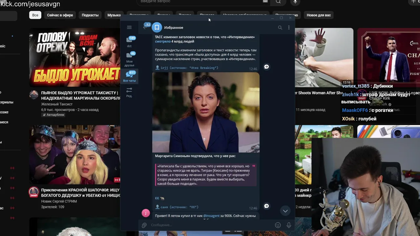Open the Симоньян photo in message
This screenshot has height=236, width=420.
(206, 112)
